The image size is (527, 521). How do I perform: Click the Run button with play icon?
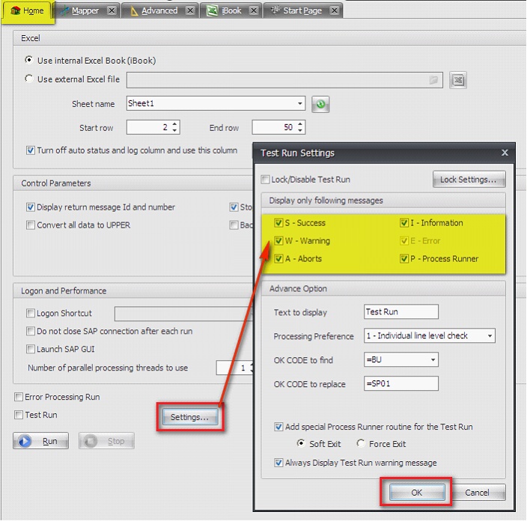(x=40, y=441)
